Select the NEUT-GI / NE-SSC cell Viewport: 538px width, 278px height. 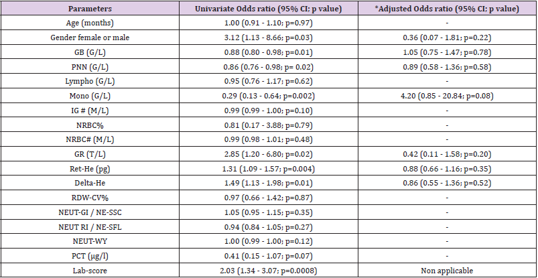pos(90,212)
